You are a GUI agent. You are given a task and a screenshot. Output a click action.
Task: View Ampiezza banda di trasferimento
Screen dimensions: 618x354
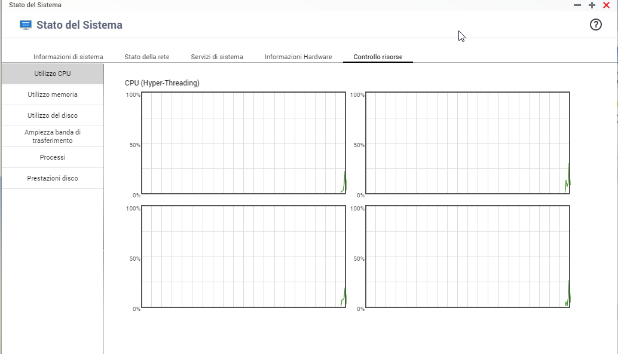53,136
